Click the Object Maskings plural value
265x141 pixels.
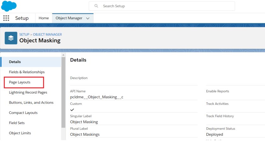[x=85, y=134]
